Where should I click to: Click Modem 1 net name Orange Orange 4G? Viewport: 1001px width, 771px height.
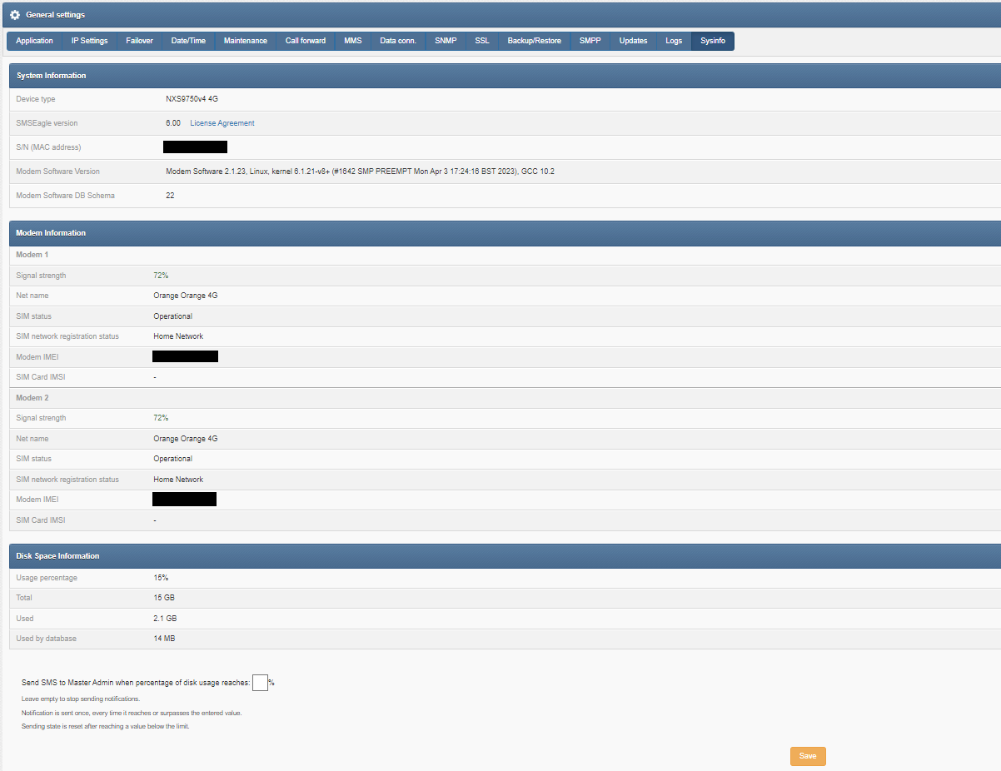pos(186,296)
